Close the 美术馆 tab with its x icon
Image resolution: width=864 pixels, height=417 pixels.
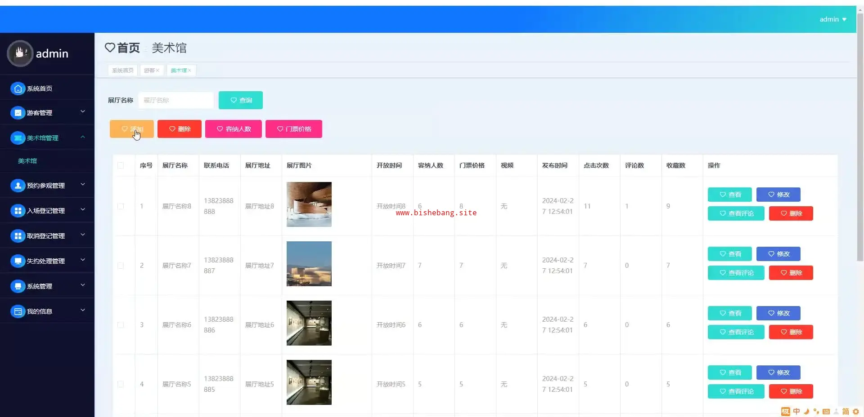[x=189, y=71]
